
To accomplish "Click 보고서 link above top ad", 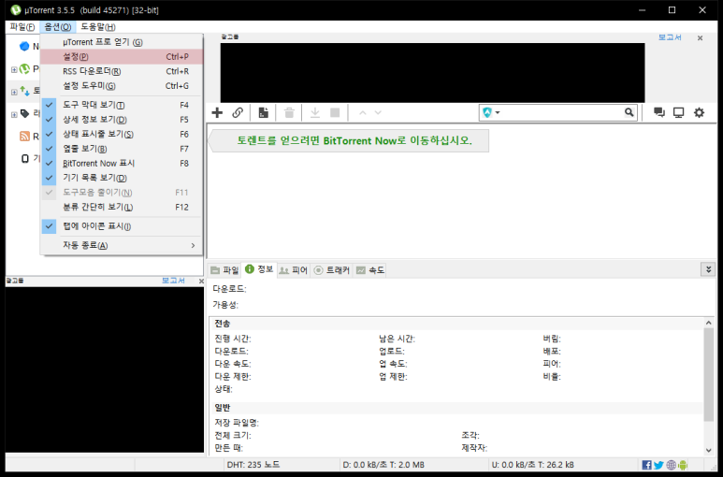I will tap(670, 37).
